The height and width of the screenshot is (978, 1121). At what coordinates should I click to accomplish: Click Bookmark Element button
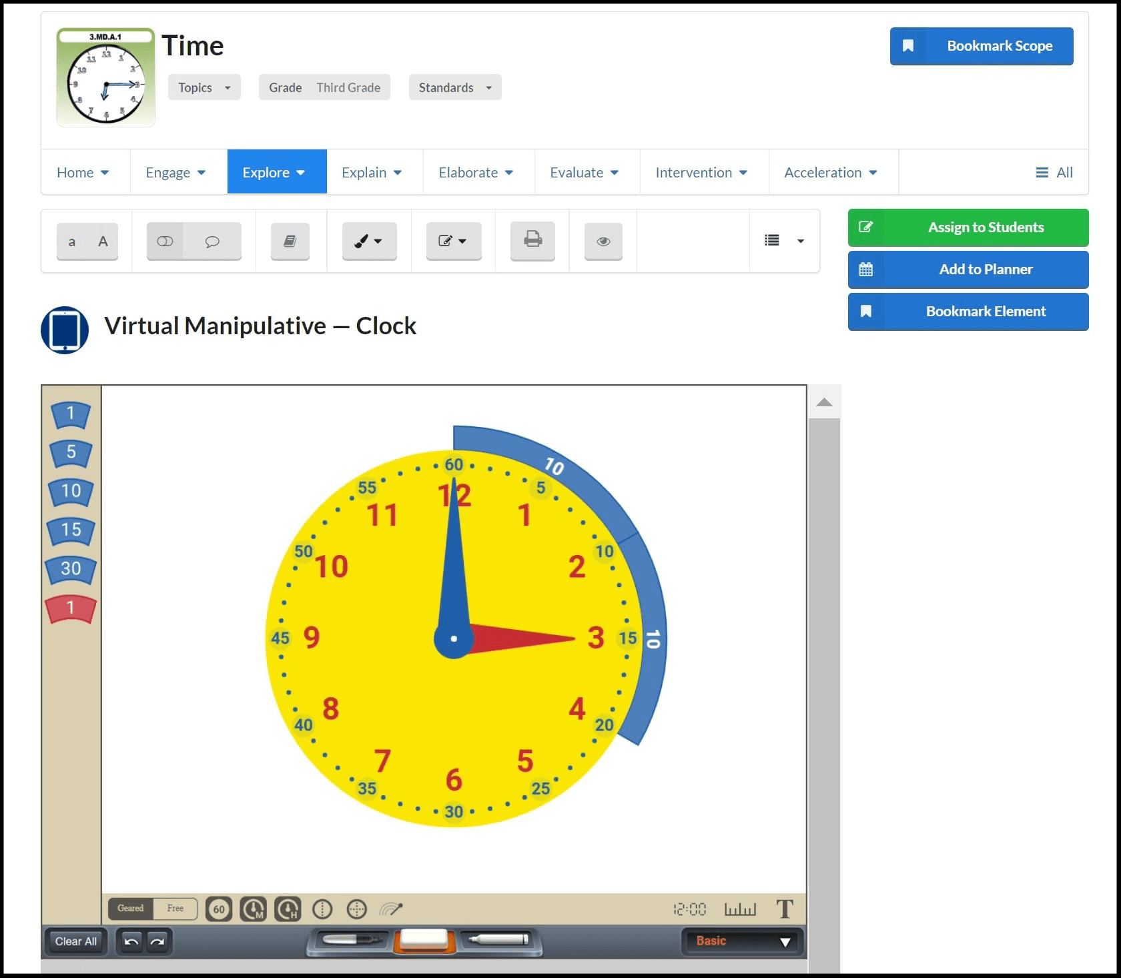(968, 312)
